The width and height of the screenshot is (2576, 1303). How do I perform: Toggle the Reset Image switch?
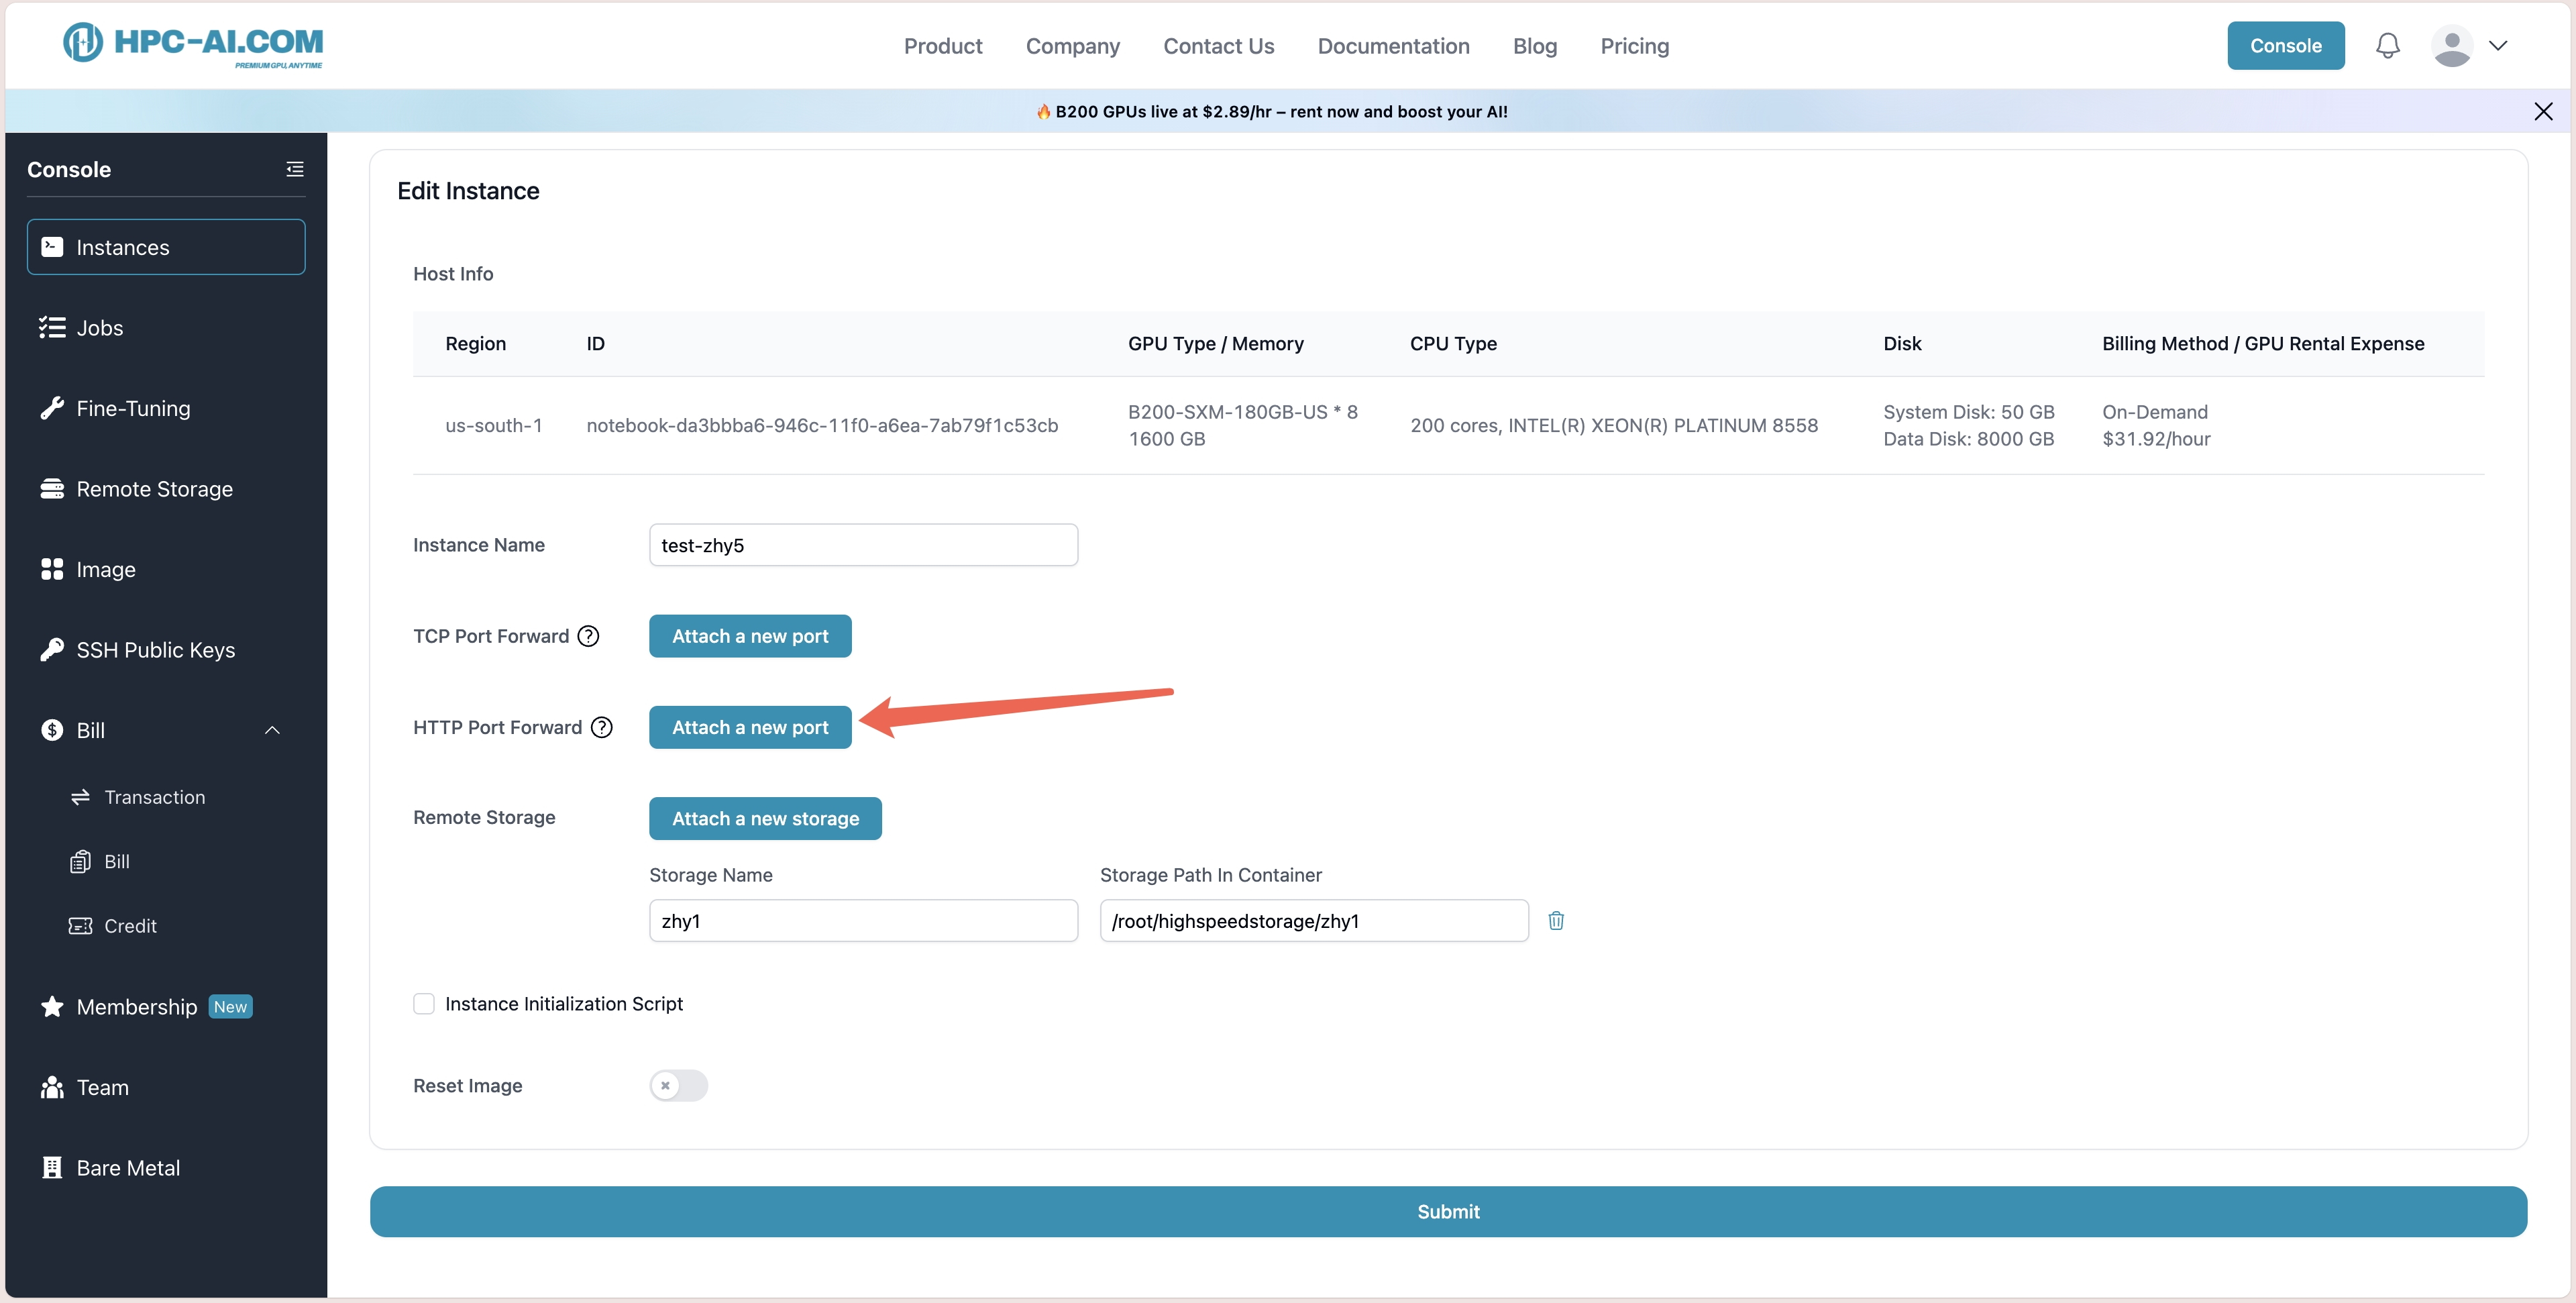point(678,1085)
